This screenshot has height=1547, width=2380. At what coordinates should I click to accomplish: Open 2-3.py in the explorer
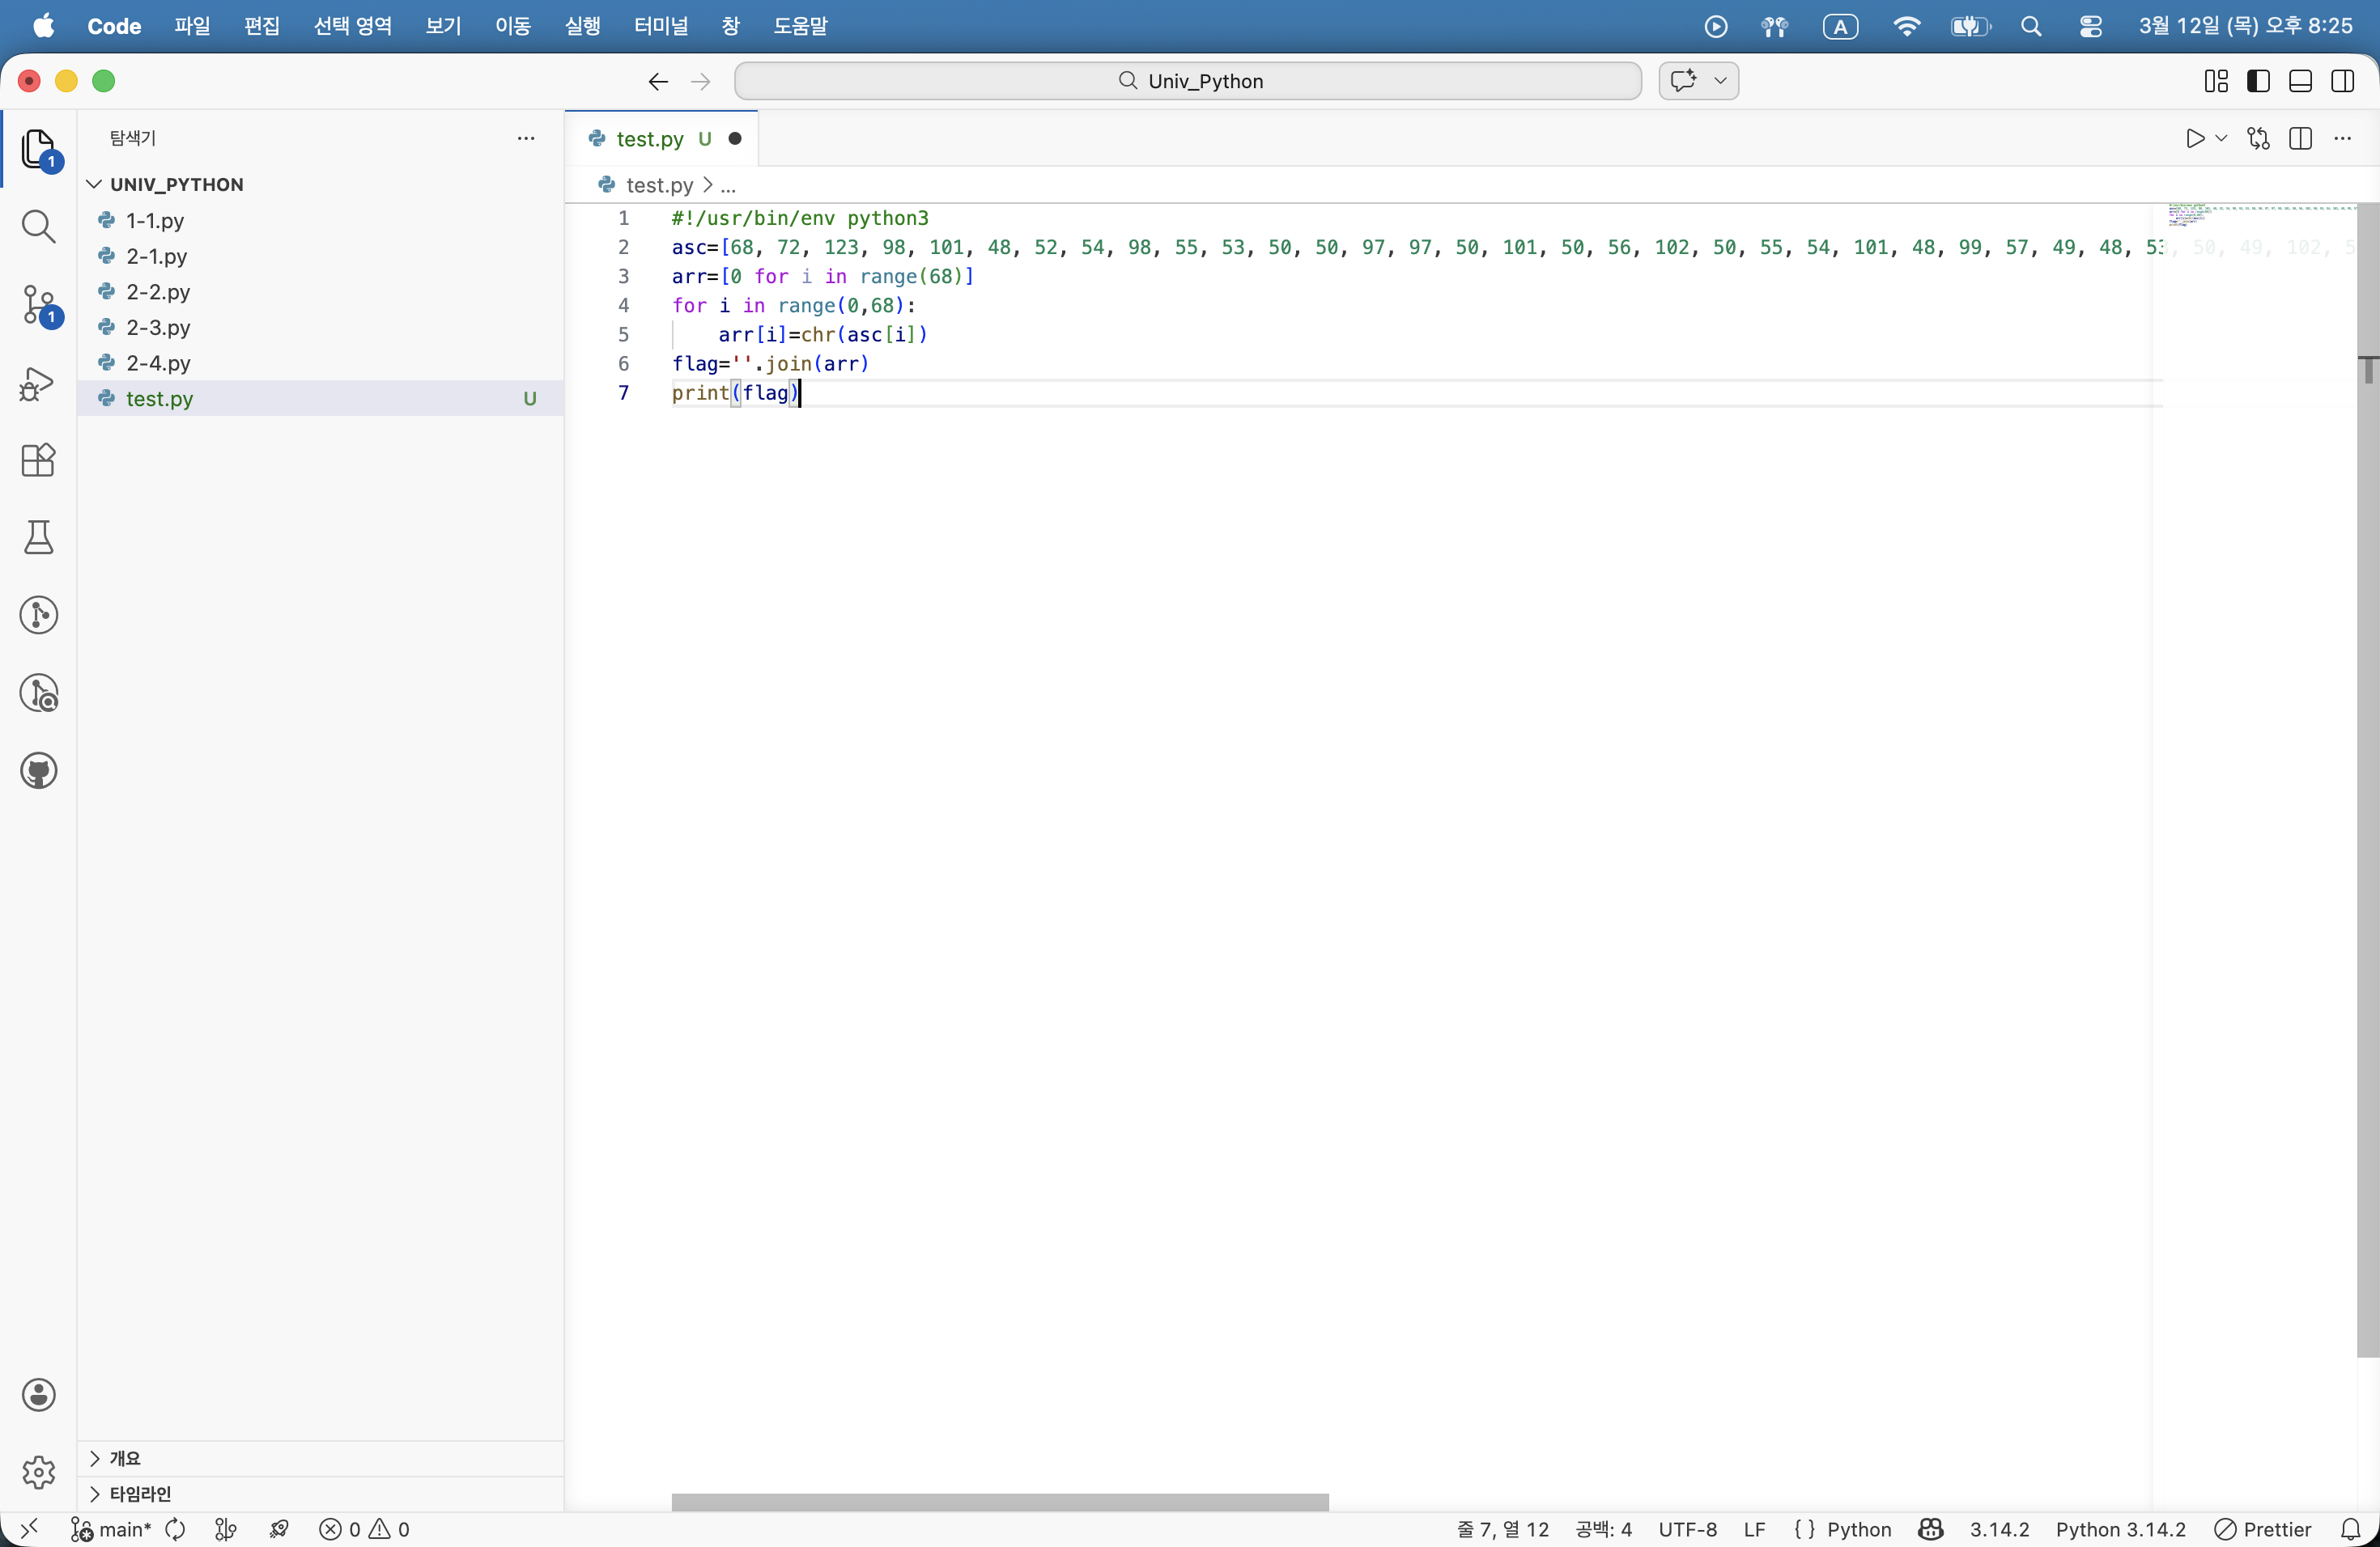coord(158,328)
